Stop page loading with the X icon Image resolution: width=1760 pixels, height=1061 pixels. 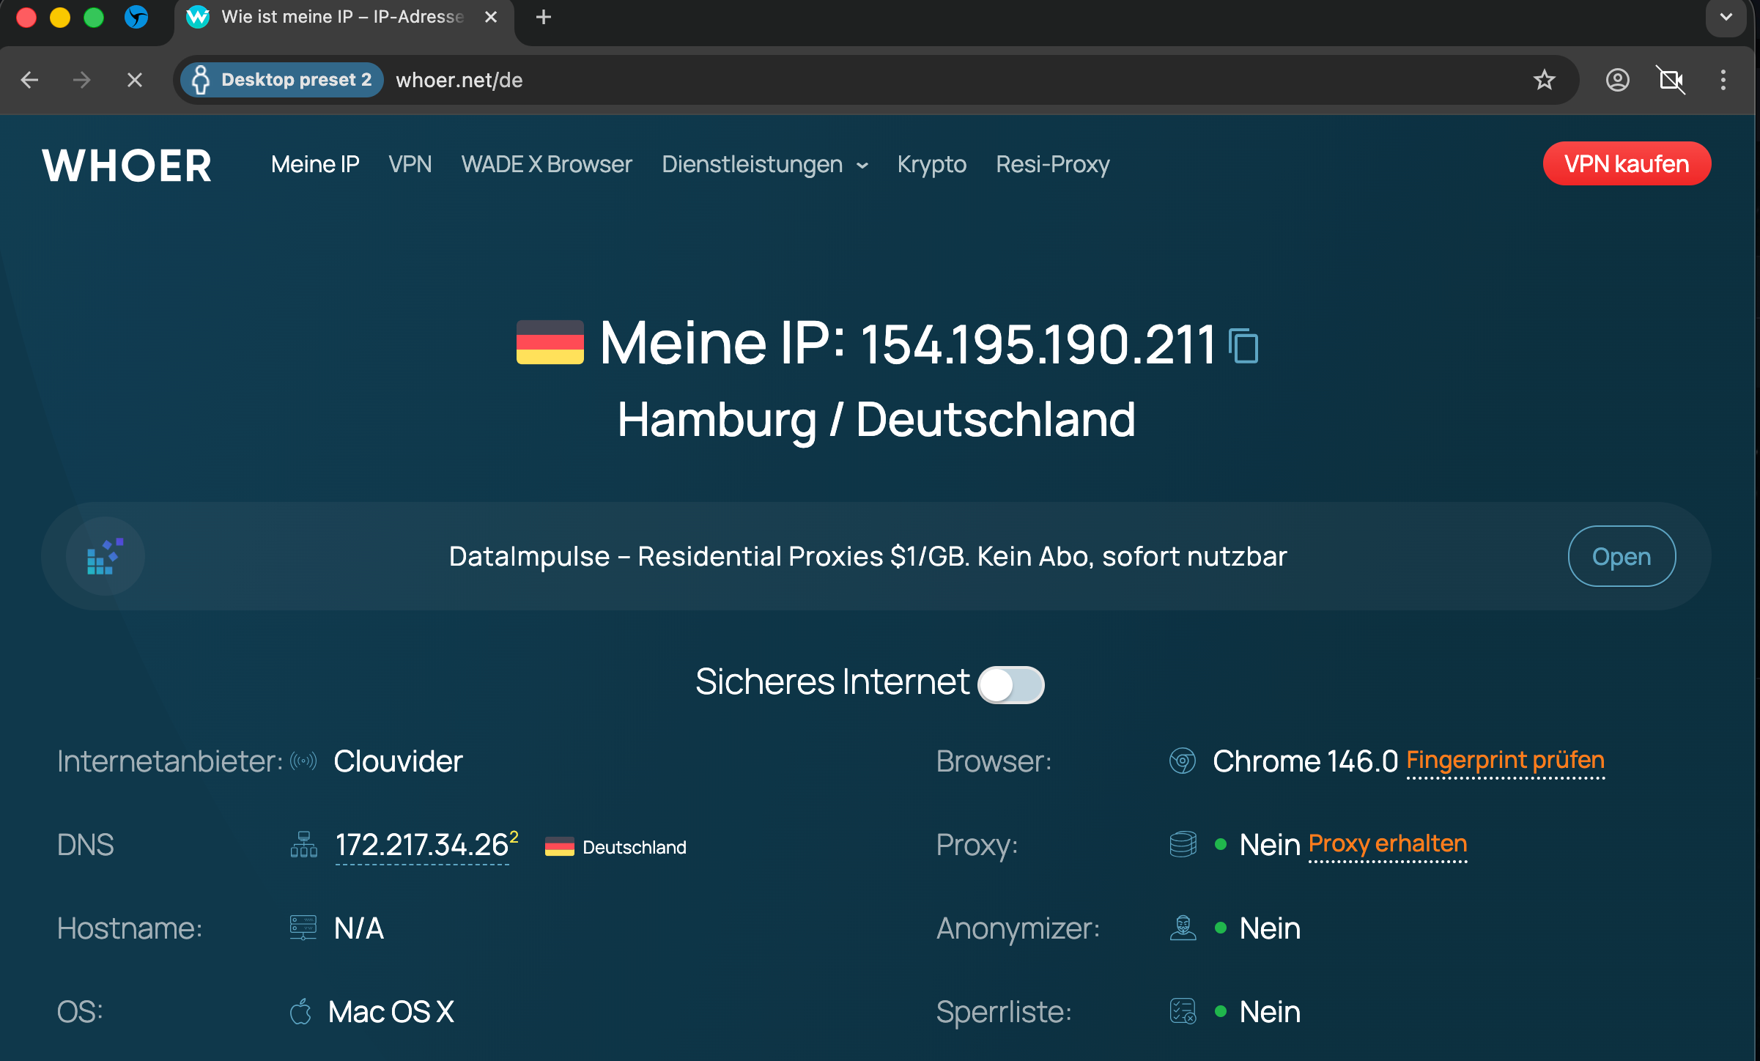click(134, 80)
